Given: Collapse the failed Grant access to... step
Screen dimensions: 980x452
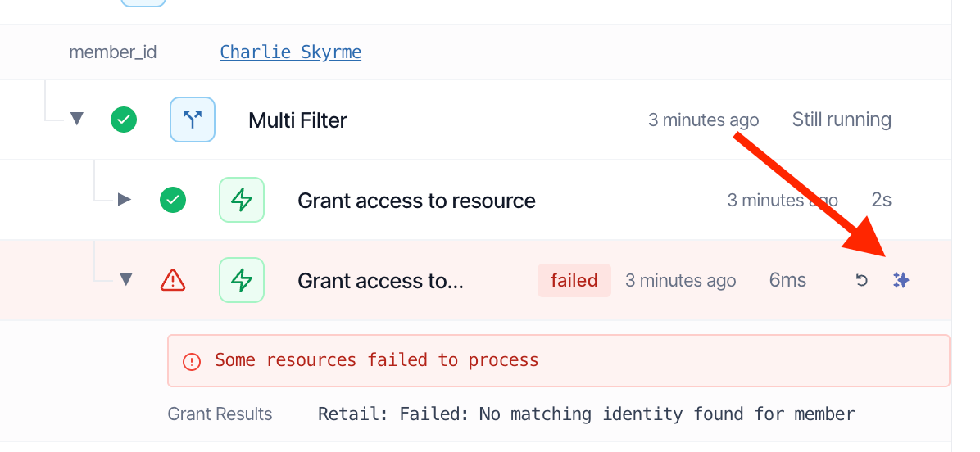Looking at the screenshot, I should click(x=126, y=280).
